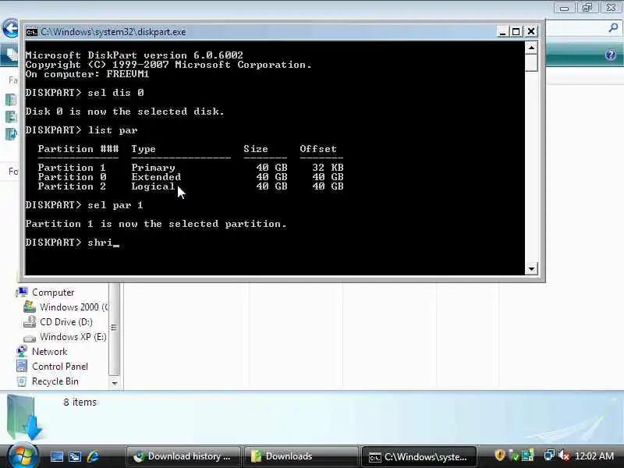Image resolution: width=624 pixels, height=468 pixels.
Task: Select CD Drive (D:) in folder tree
Action: (x=66, y=322)
